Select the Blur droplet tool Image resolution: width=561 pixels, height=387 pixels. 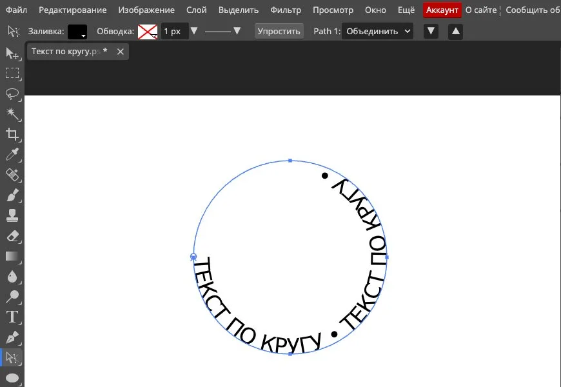(x=12, y=276)
